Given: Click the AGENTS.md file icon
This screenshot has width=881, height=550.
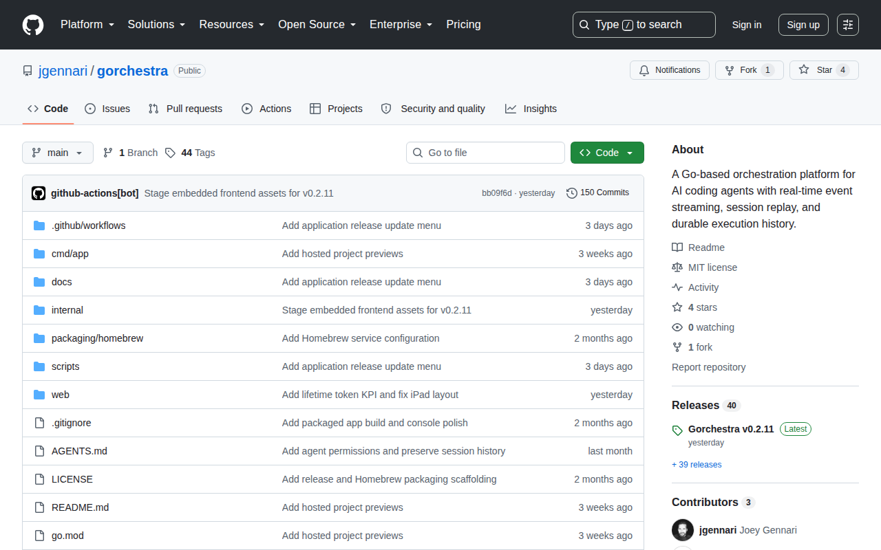Looking at the screenshot, I should pyautogui.click(x=39, y=451).
